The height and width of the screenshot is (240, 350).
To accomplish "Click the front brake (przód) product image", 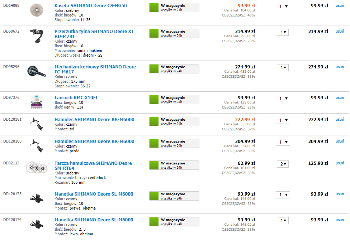I will click(37, 144).
